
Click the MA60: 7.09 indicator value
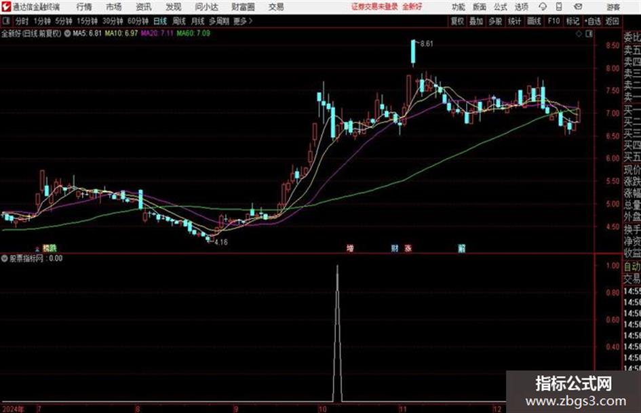pos(193,33)
